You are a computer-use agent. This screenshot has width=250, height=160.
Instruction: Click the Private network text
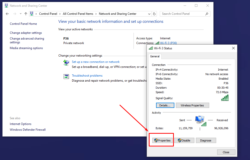[x=73, y=43]
